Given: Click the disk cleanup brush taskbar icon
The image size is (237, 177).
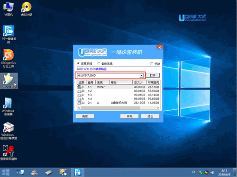Looking at the screenshot, I should (34, 172).
